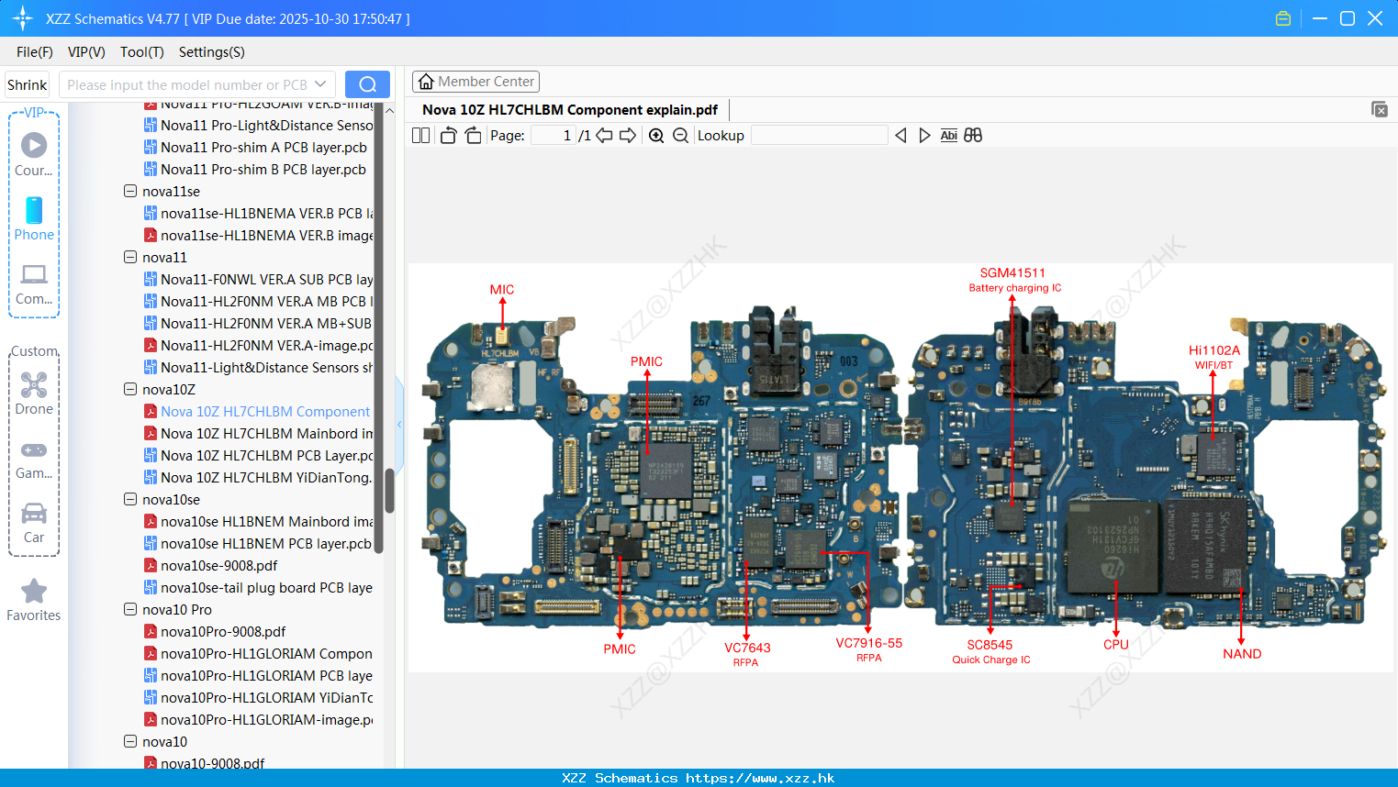Toggle the Abi whole-word match option

point(948,136)
